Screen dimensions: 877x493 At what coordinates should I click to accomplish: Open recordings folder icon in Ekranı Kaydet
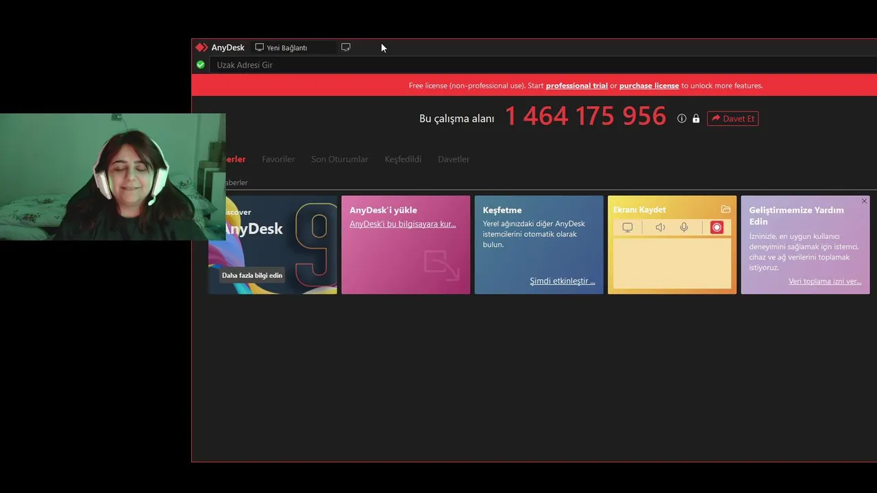[x=726, y=210]
